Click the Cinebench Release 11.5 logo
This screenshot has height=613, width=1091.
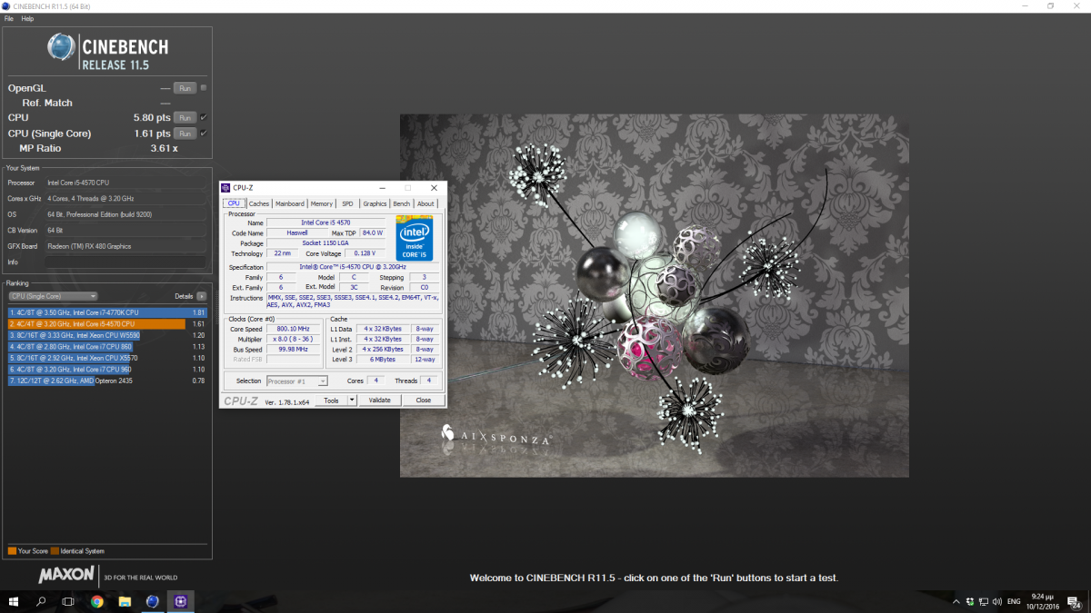[108, 52]
